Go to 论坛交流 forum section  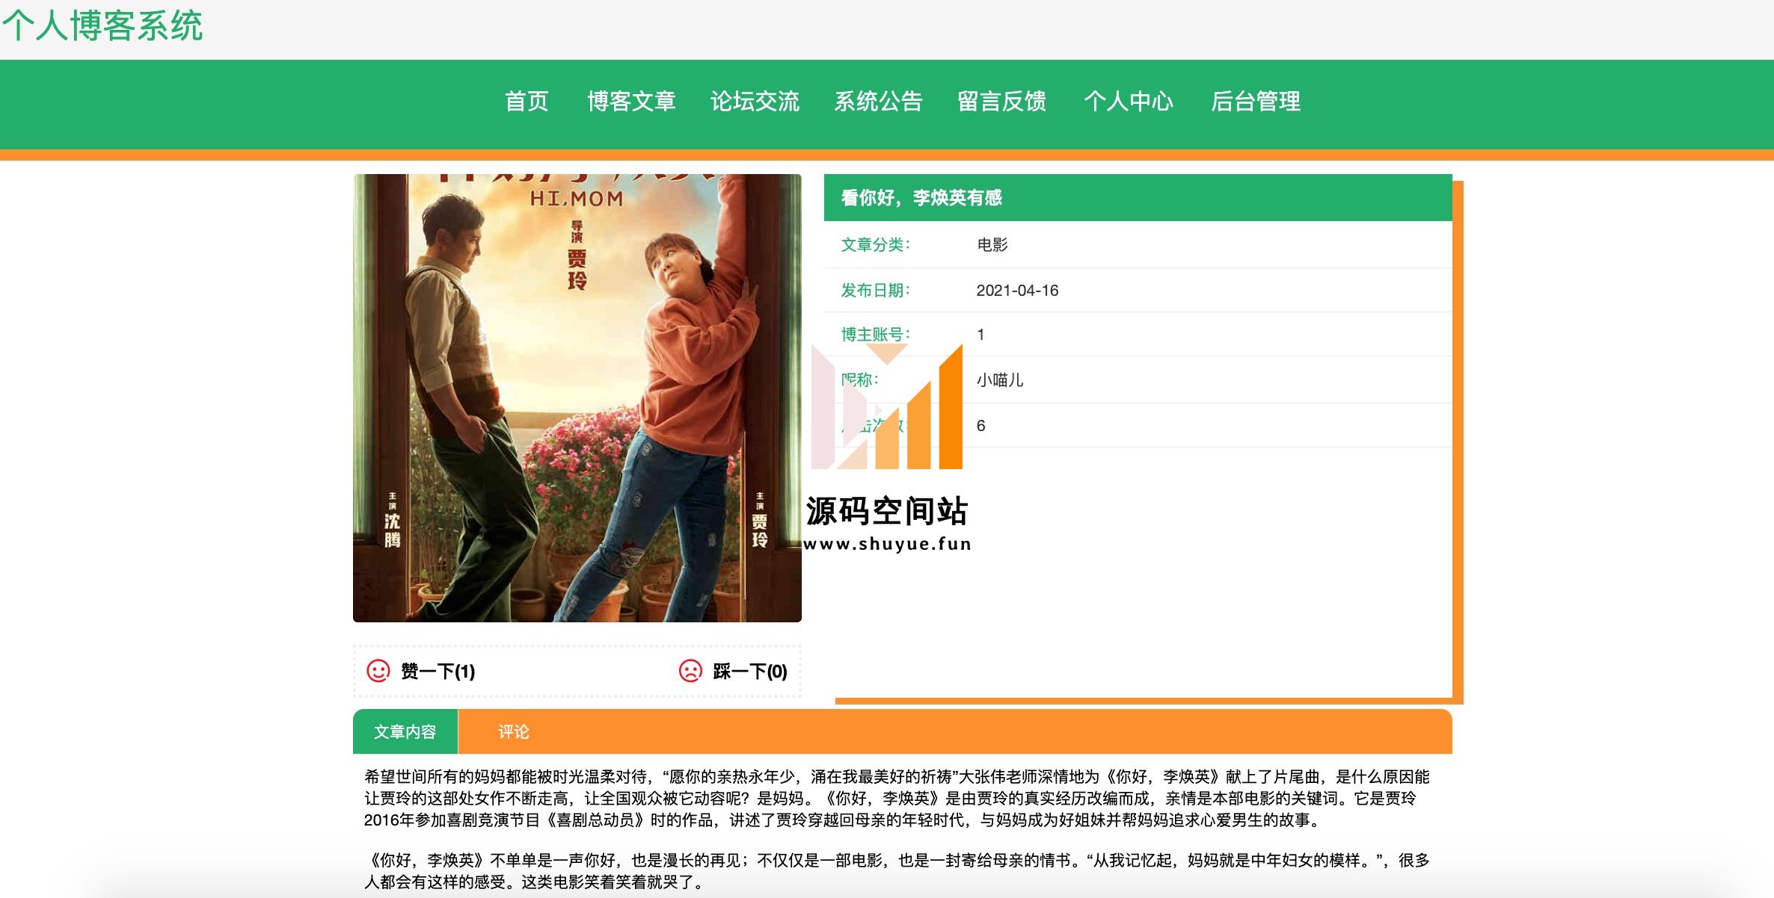click(x=755, y=101)
